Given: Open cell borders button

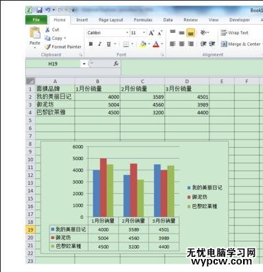Looking at the screenshot, I should point(126,44).
